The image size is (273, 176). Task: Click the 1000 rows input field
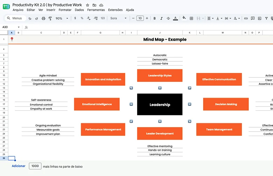tap(35, 166)
